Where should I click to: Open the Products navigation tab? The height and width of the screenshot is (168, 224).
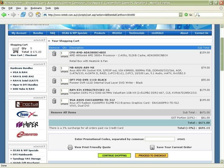tap(100, 33)
